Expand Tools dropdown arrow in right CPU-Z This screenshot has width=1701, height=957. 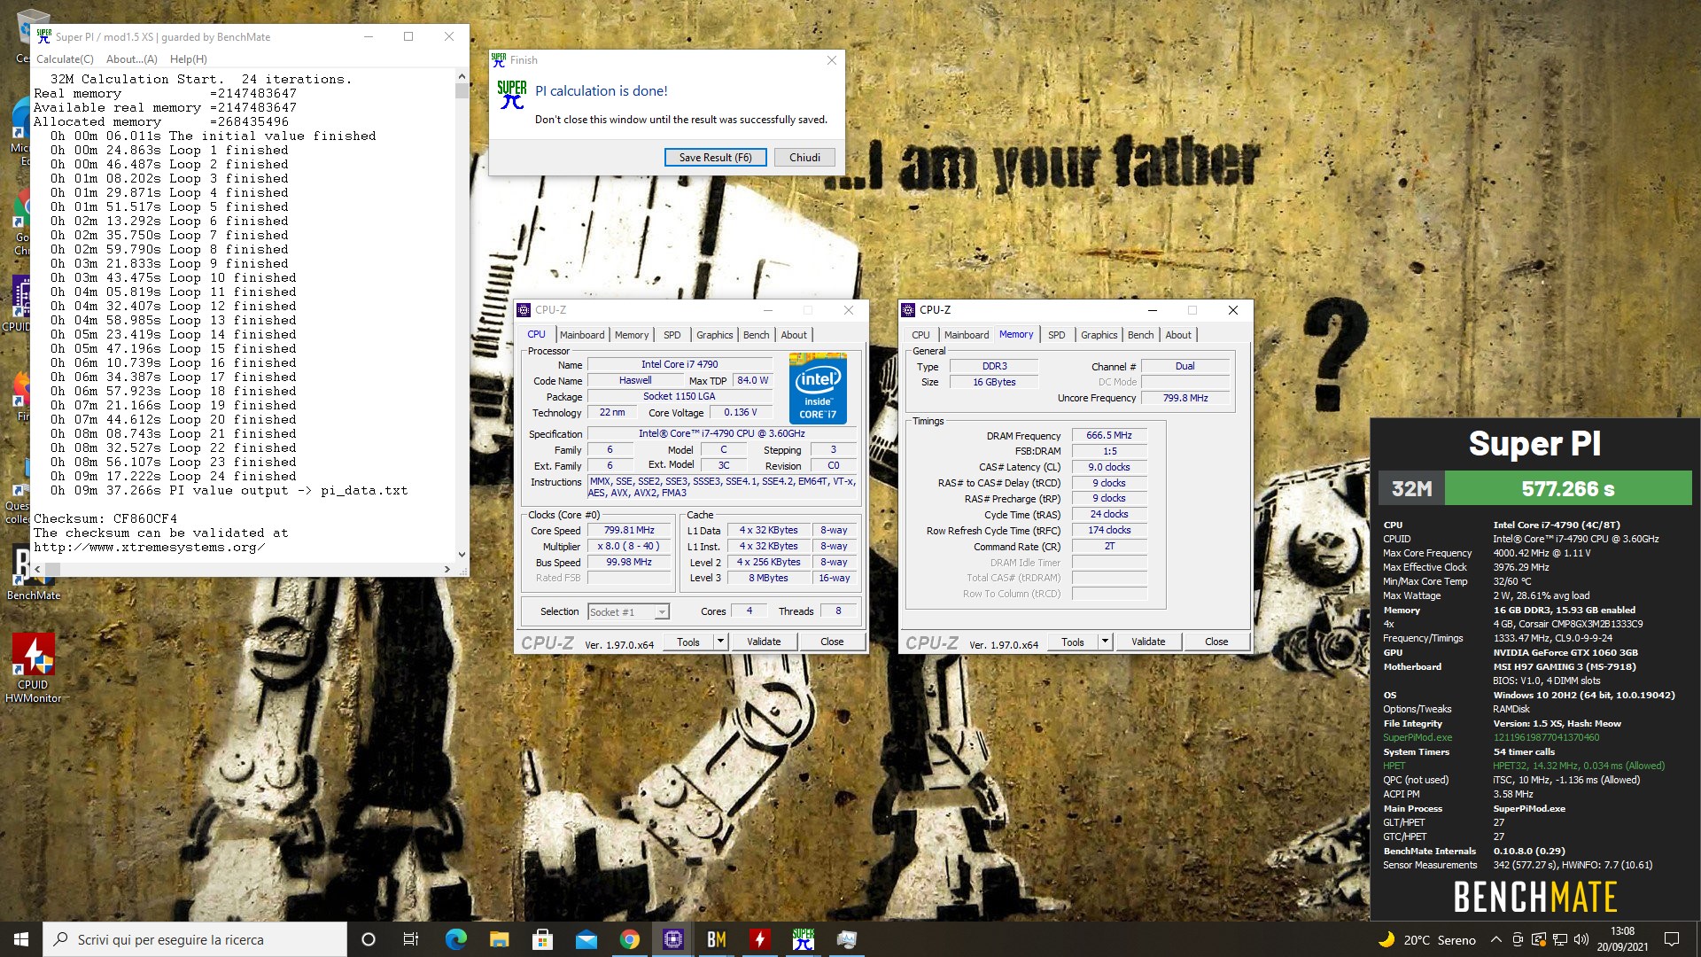click(x=1105, y=642)
